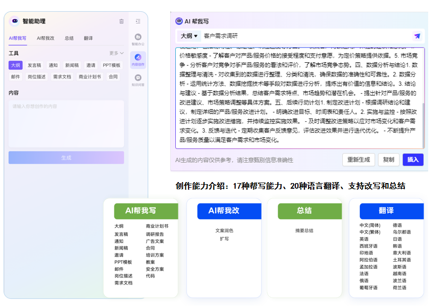The image size is (444, 306).
Task: Collapse the panel using top-right collapse icon
Action: click(138, 21)
